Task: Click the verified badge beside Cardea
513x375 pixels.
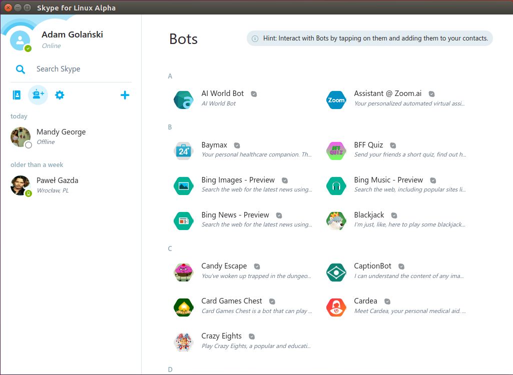Action: [387, 301]
